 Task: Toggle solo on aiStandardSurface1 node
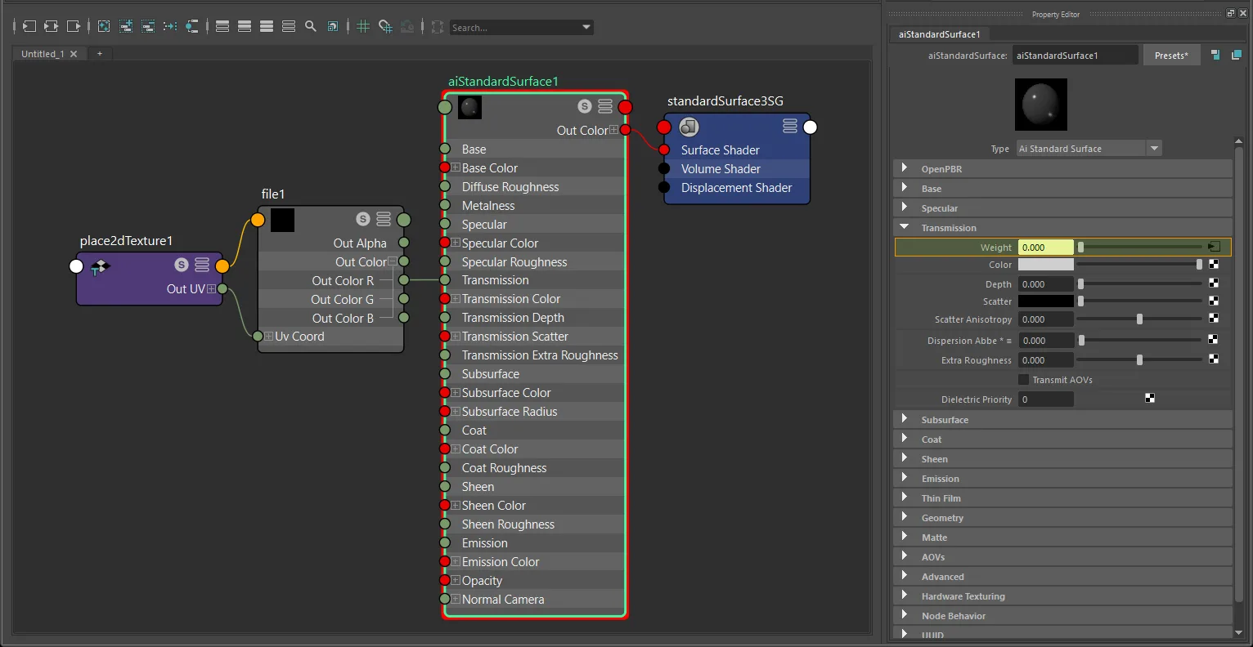coord(584,106)
